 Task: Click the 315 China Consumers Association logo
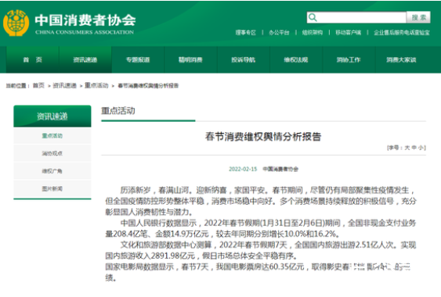(x=16, y=23)
